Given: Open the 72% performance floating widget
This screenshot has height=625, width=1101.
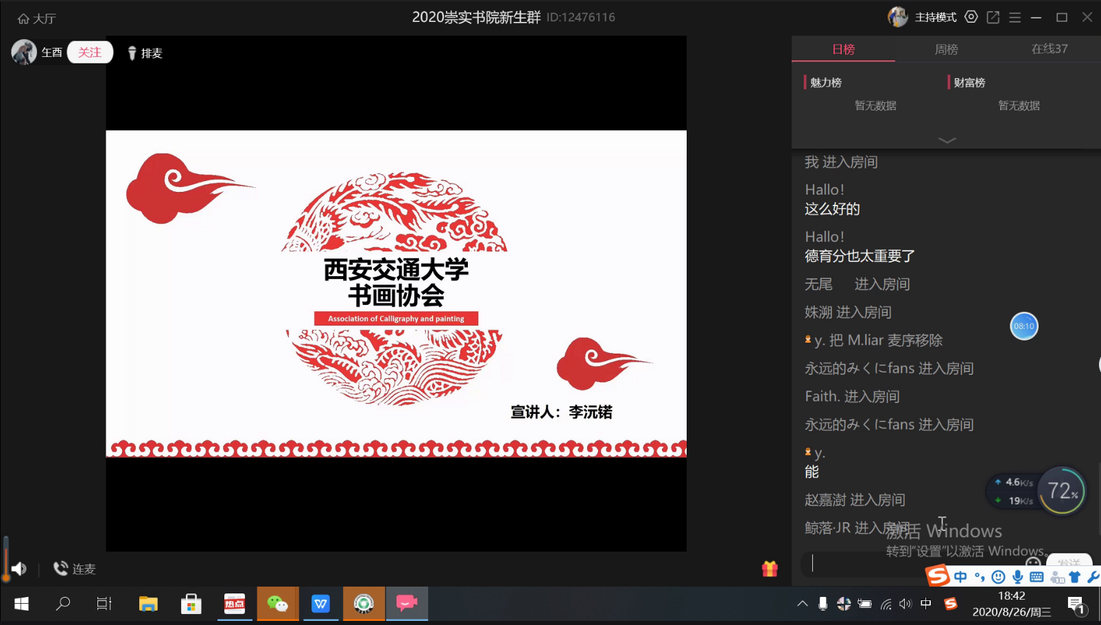Looking at the screenshot, I should click(x=1063, y=491).
